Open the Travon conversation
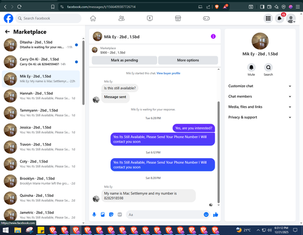 pyautogui.click(x=41, y=147)
